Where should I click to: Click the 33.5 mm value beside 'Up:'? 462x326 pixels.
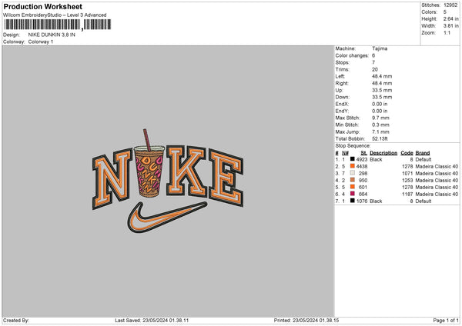pyautogui.click(x=382, y=90)
